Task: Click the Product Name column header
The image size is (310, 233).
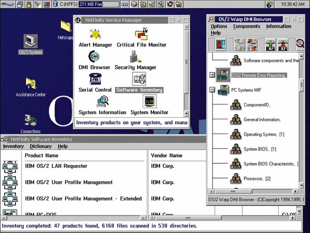Action: pyautogui.click(x=41, y=156)
